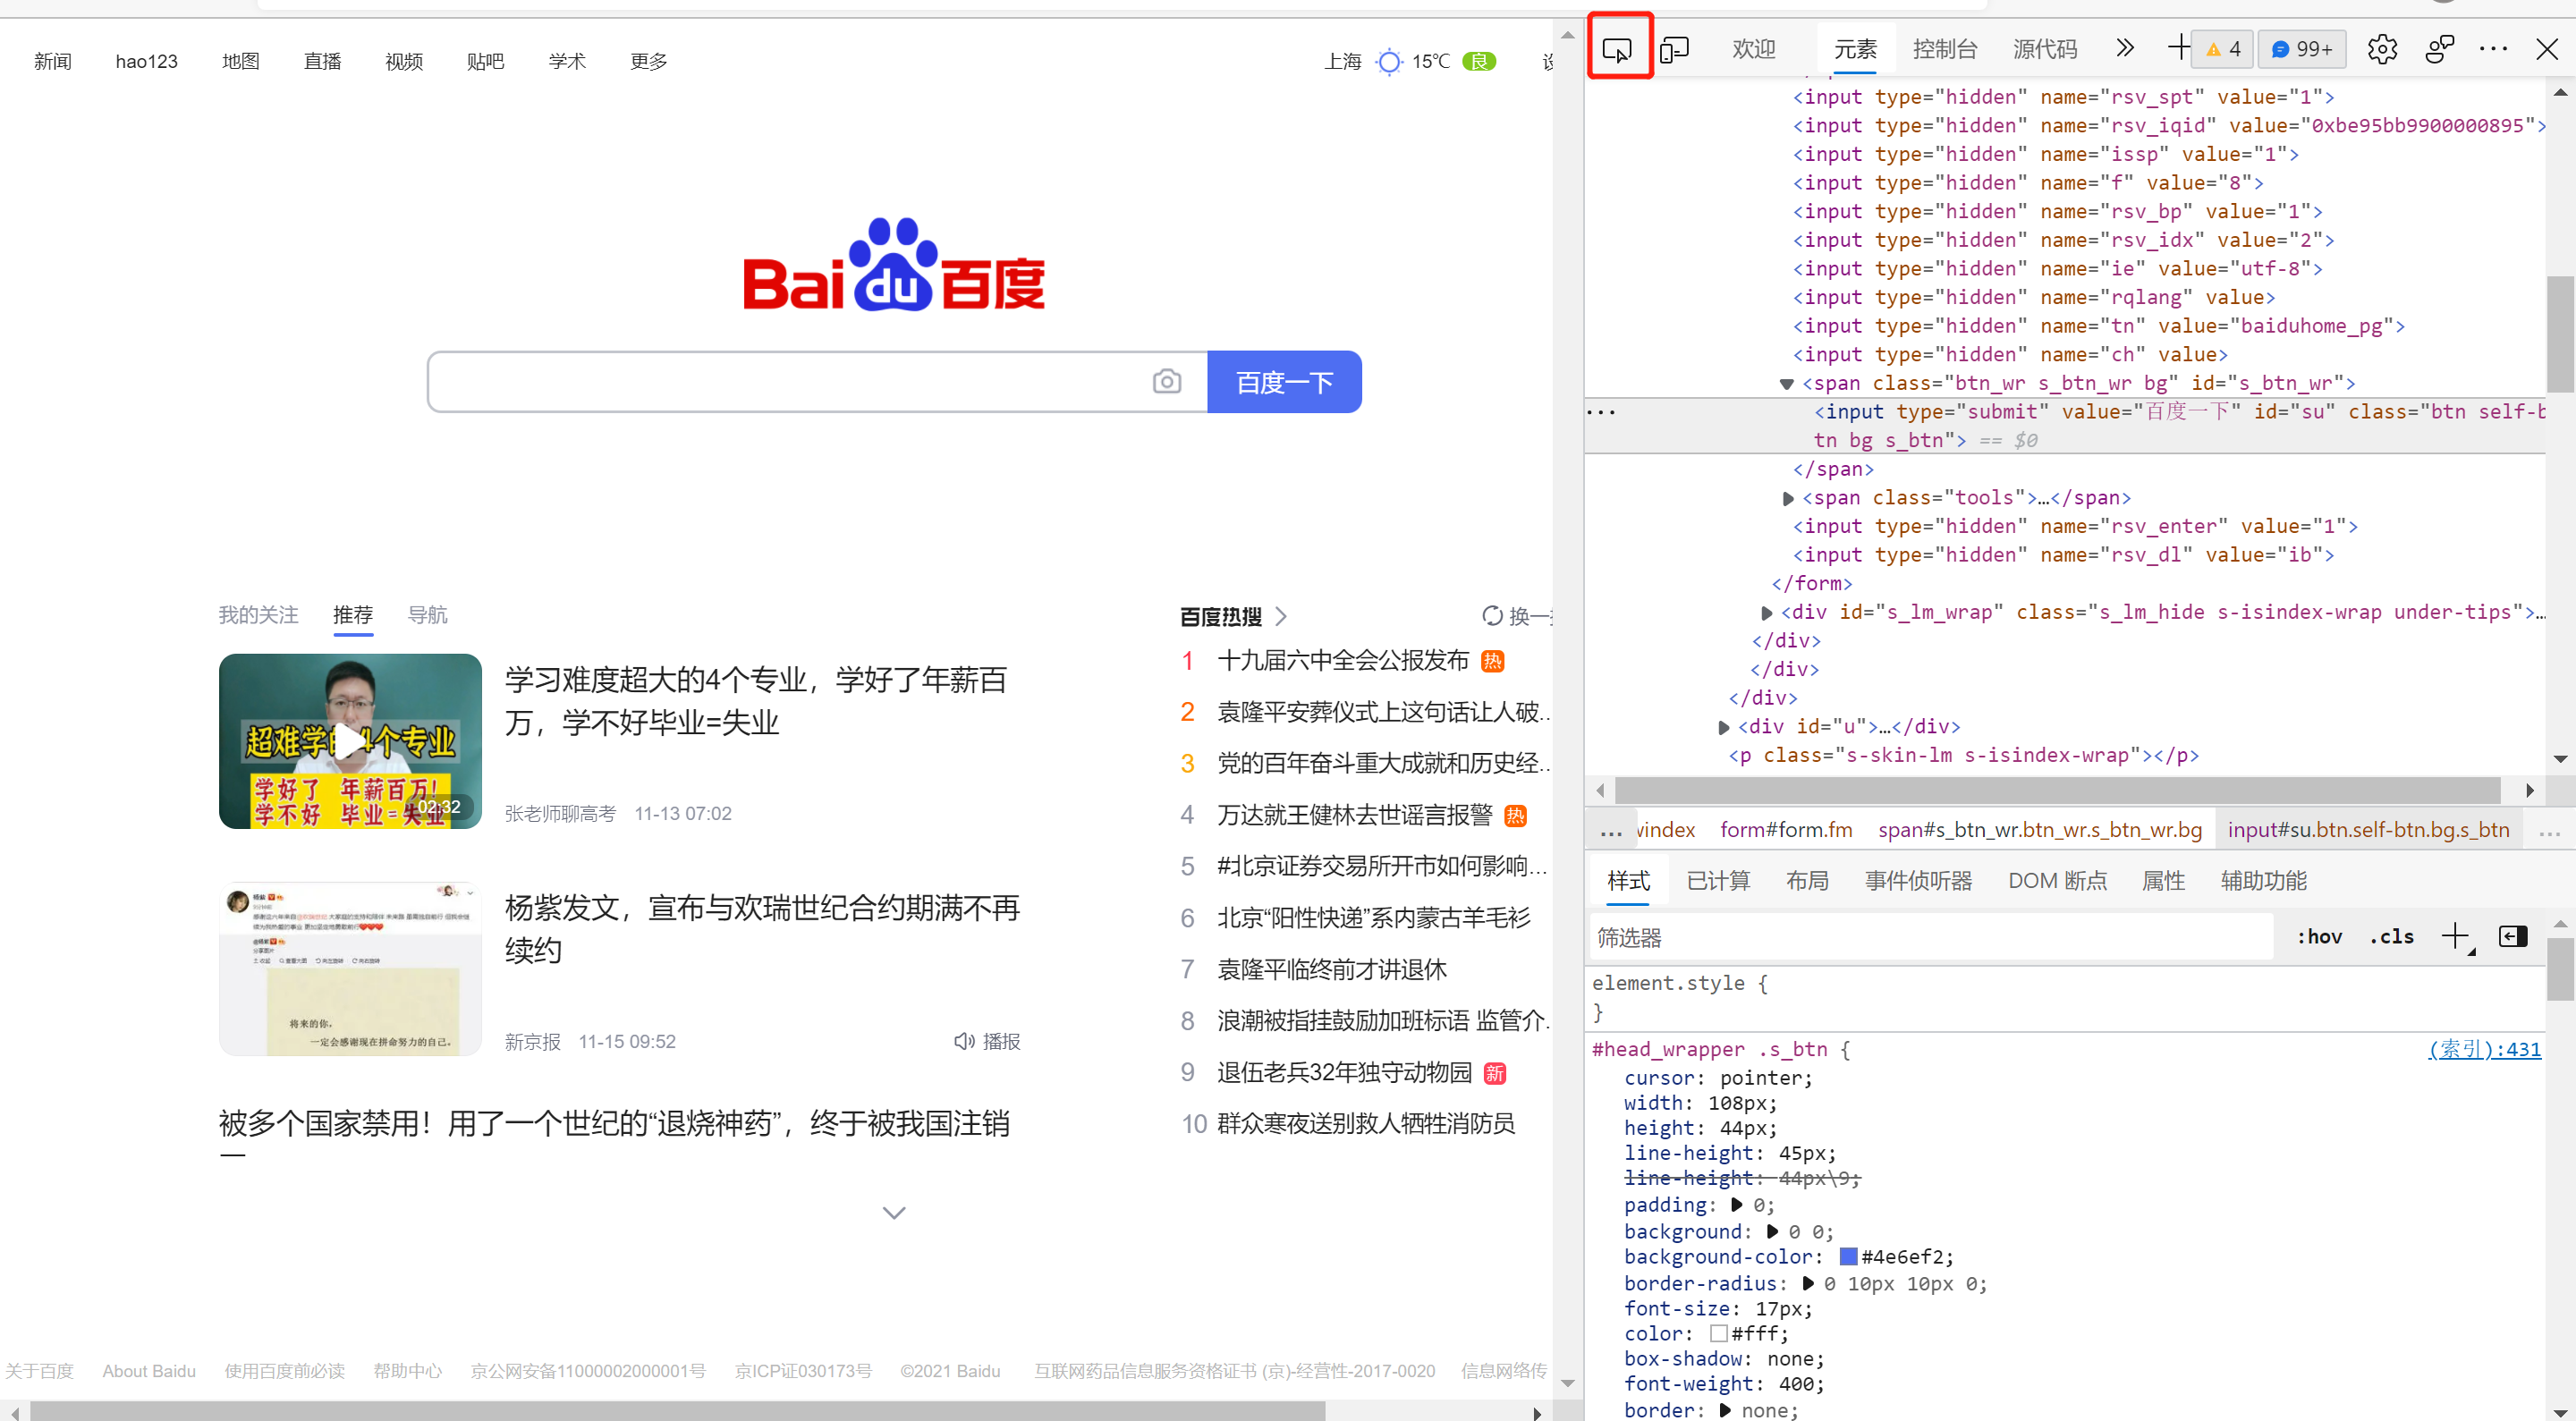Open the DevTools more options ellipsis
The width and height of the screenshot is (2576, 1421).
point(2494,48)
